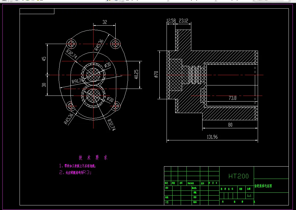Pick the 73.8 dimension text
This screenshot has height=210, width=296.
point(232,98)
